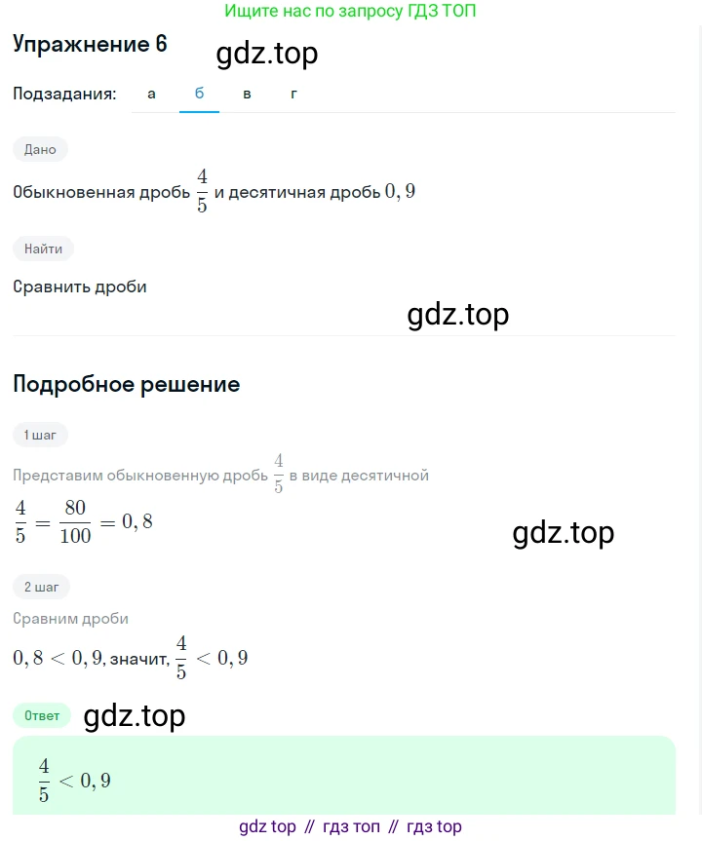
Task: Click the Подзадания label
Action: coord(65,94)
